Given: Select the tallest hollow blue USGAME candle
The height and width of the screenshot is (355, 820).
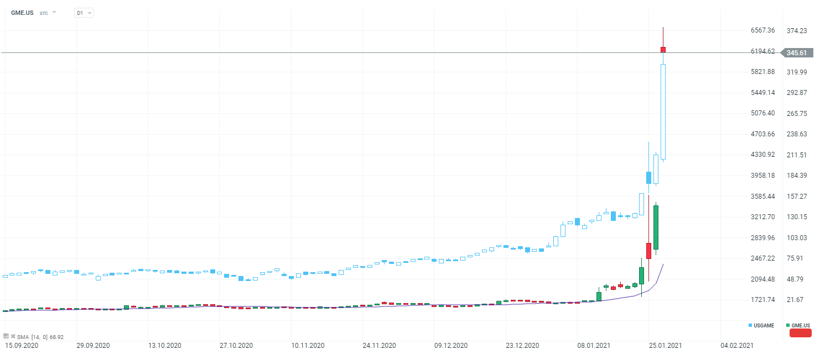Looking at the screenshot, I should pos(663,112).
